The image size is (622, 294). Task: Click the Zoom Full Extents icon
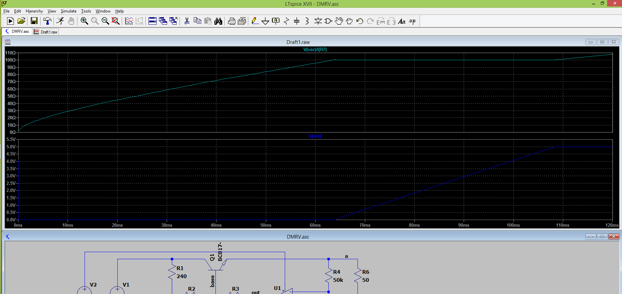(x=116, y=21)
